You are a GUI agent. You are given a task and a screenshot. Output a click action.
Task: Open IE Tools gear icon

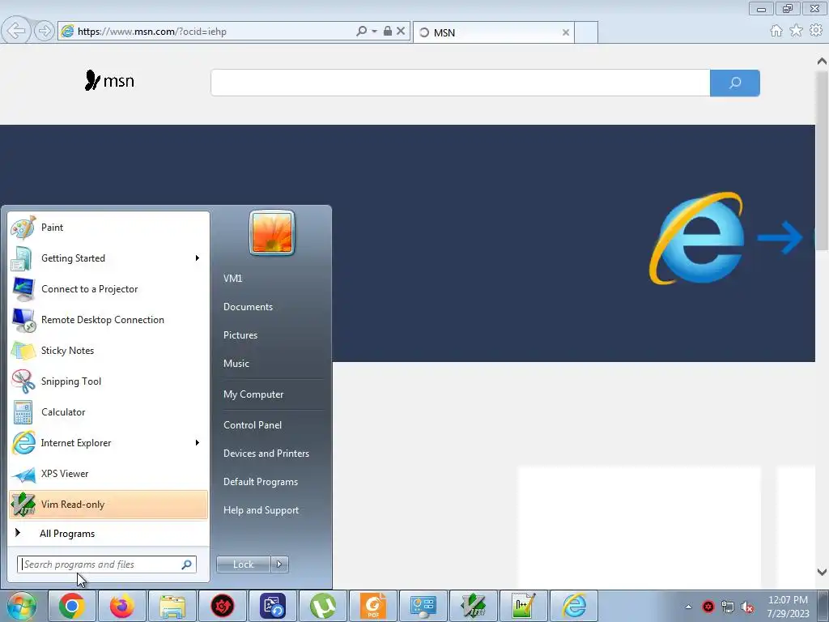[x=816, y=31]
